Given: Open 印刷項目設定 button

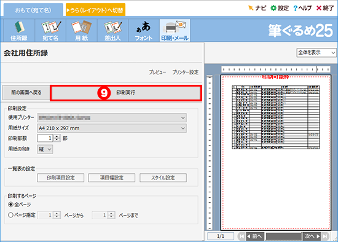Looking at the screenshot, I should [x=61, y=178].
